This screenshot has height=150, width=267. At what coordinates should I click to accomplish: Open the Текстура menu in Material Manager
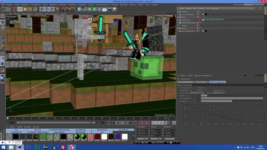tap(36, 127)
